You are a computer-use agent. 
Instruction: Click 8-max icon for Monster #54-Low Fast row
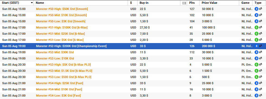click(x=256, y=96)
